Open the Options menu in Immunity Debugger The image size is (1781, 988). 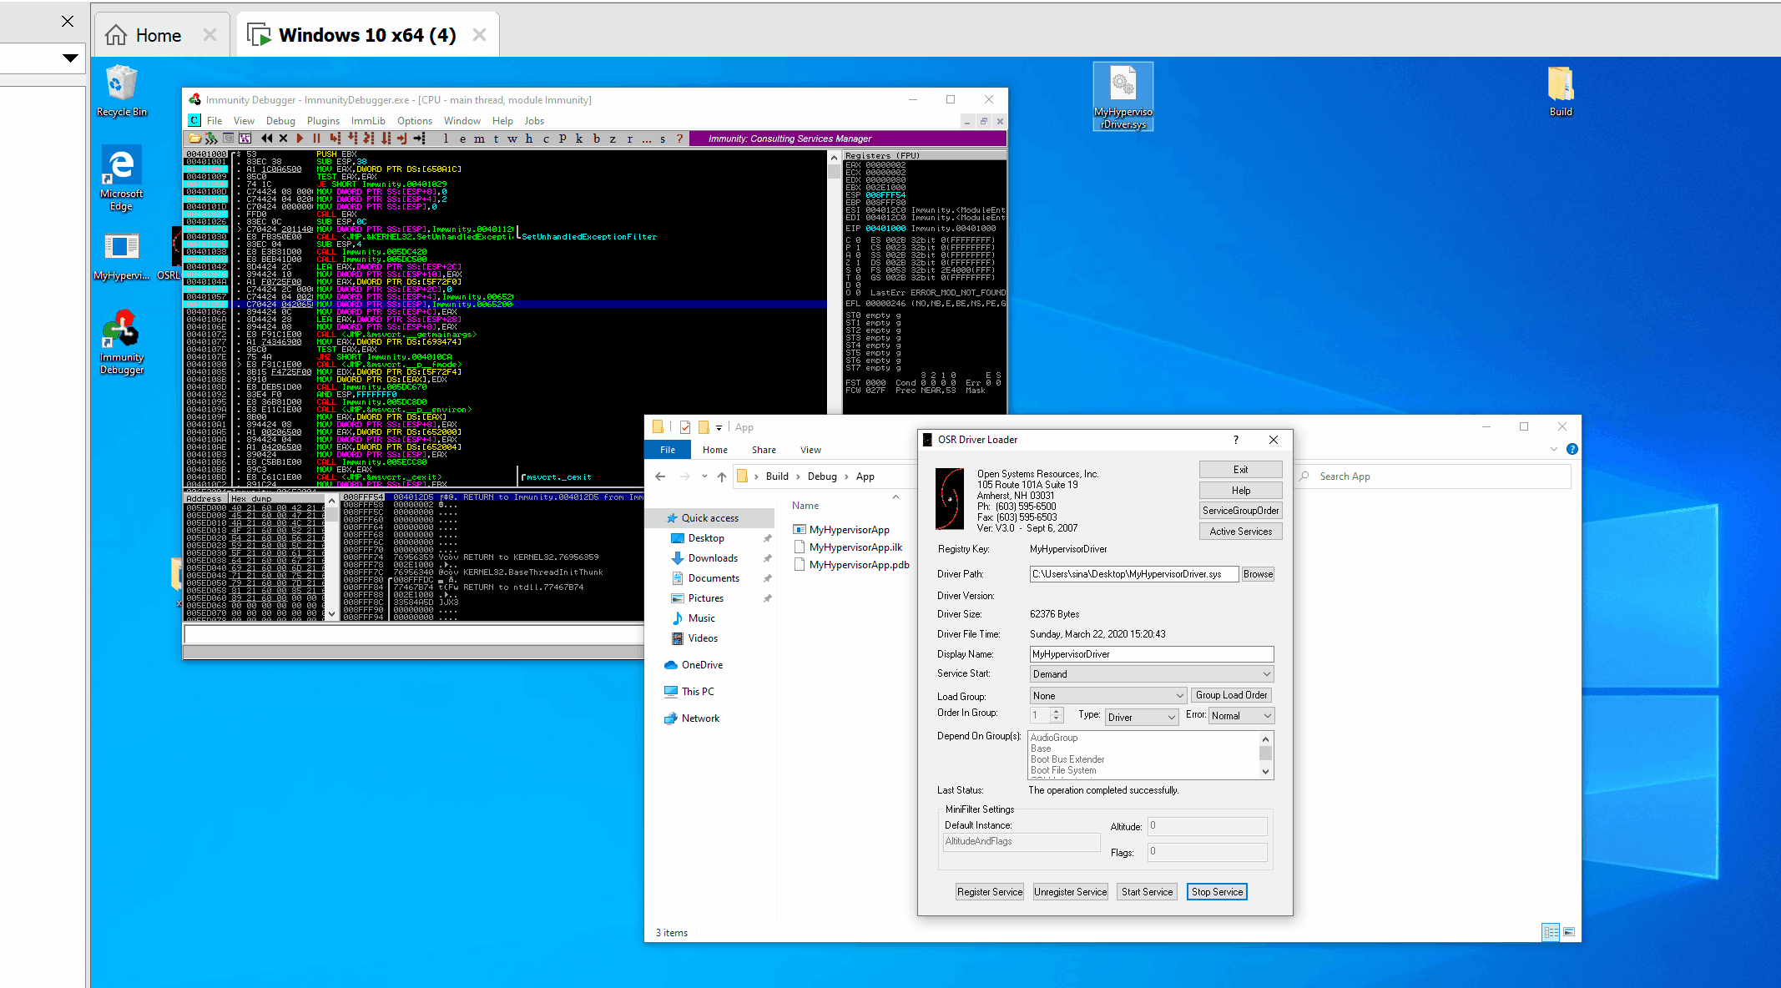[415, 121]
